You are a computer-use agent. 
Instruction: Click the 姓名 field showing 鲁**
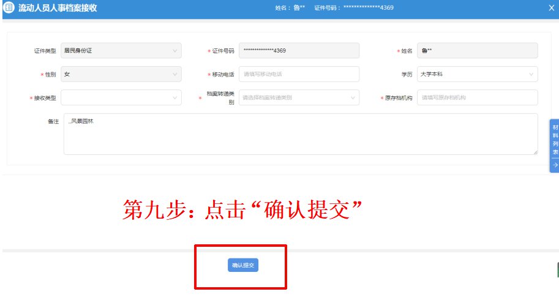pos(478,51)
